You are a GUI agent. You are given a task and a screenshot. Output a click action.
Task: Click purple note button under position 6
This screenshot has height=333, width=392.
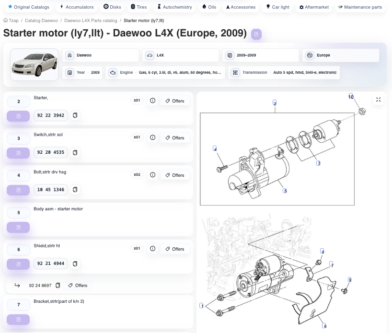tap(18, 264)
